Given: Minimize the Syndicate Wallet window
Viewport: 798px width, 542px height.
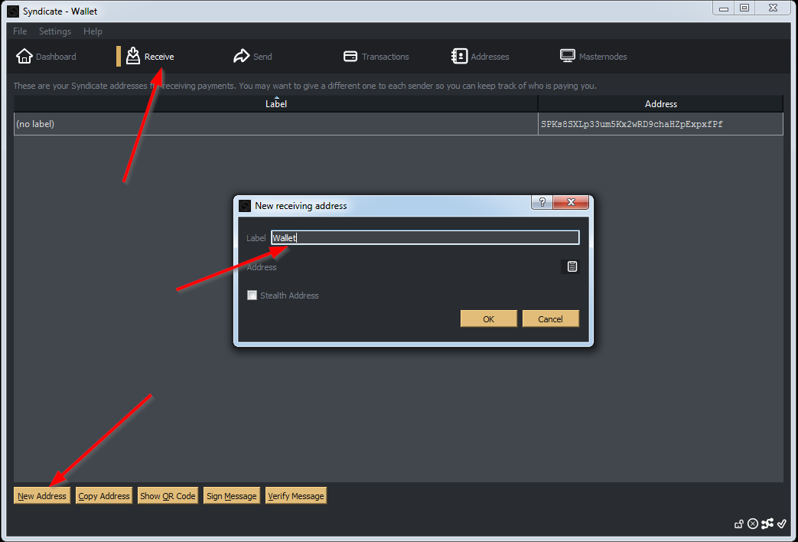Looking at the screenshot, I should (724, 8).
